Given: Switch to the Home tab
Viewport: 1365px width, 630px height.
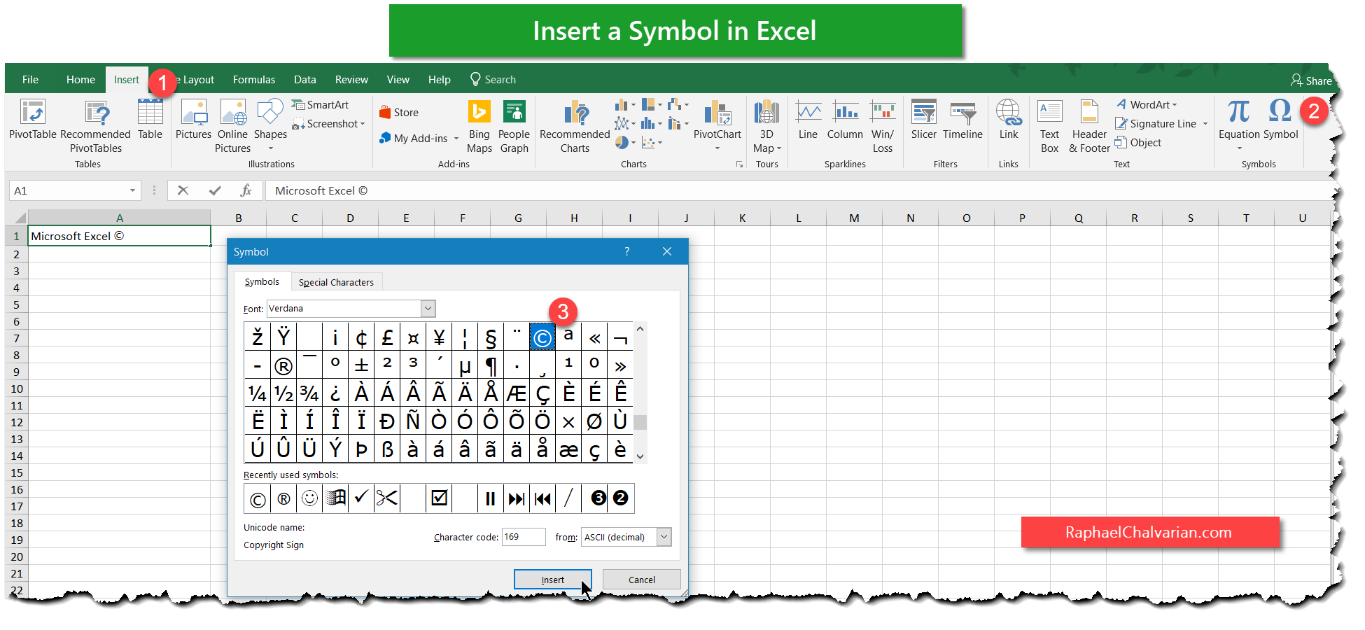Looking at the screenshot, I should coord(80,80).
